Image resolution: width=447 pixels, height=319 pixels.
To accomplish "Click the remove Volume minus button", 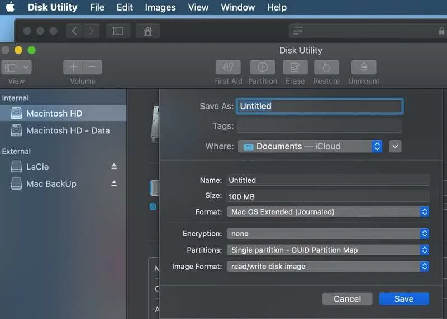I will click(x=92, y=67).
